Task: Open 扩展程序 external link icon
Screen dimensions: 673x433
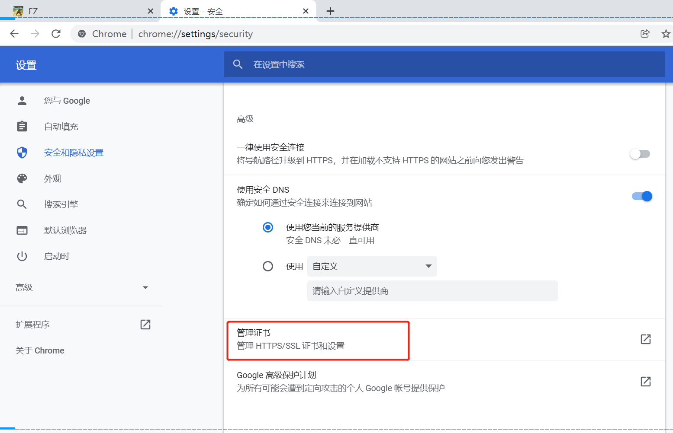Action: tap(145, 325)
